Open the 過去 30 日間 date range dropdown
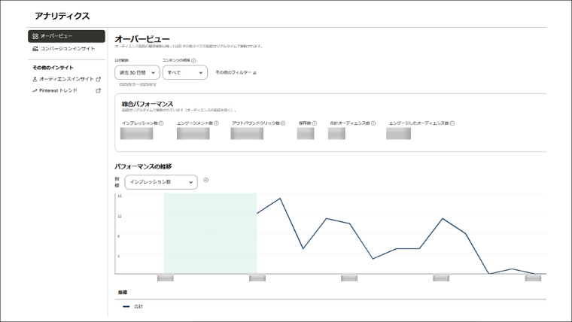The height and width of the screenshot is (322, 572). point(137,72)
